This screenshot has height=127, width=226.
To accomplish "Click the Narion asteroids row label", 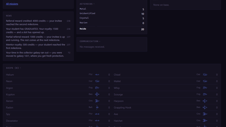I will (x=83, y=23).
